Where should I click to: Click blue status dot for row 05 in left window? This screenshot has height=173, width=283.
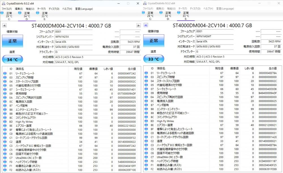5,86
